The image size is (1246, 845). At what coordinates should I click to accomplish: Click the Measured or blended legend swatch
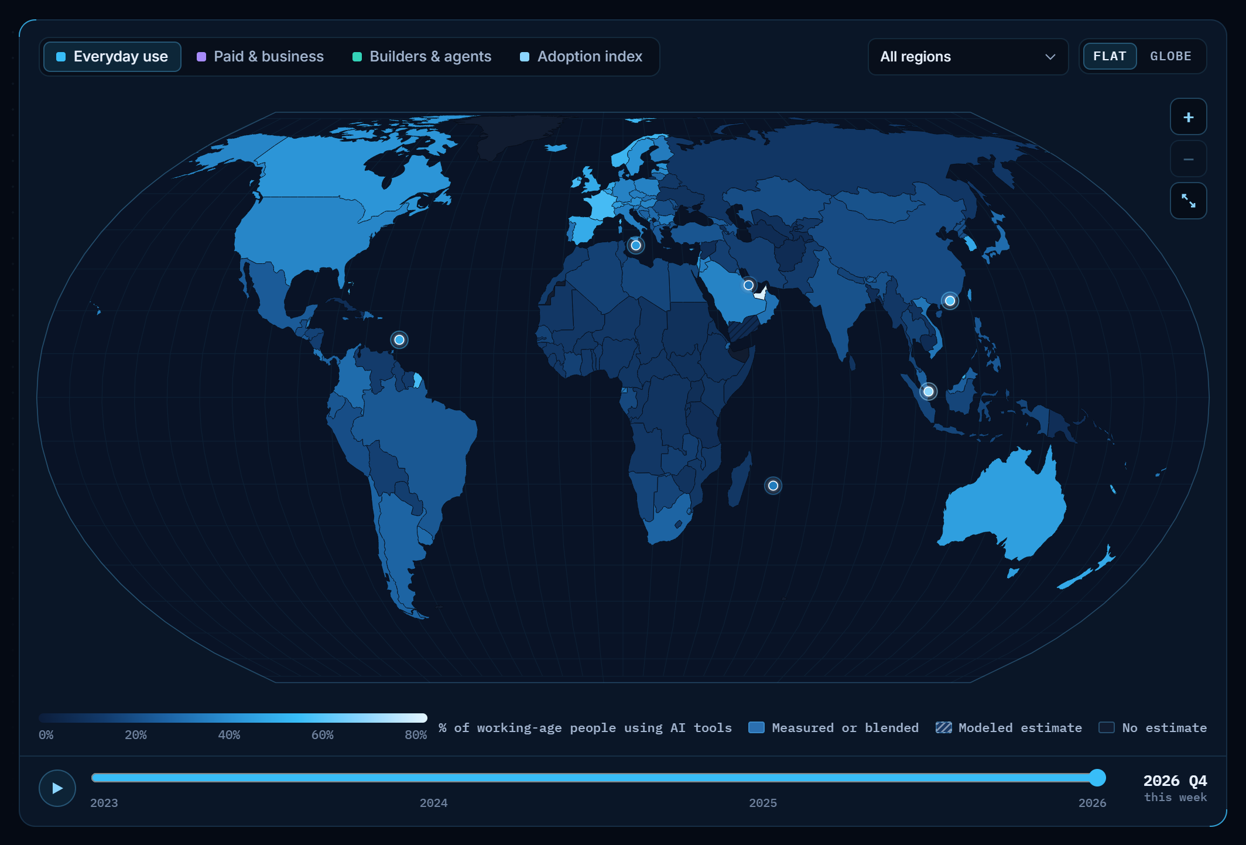[x=756, y=727]
